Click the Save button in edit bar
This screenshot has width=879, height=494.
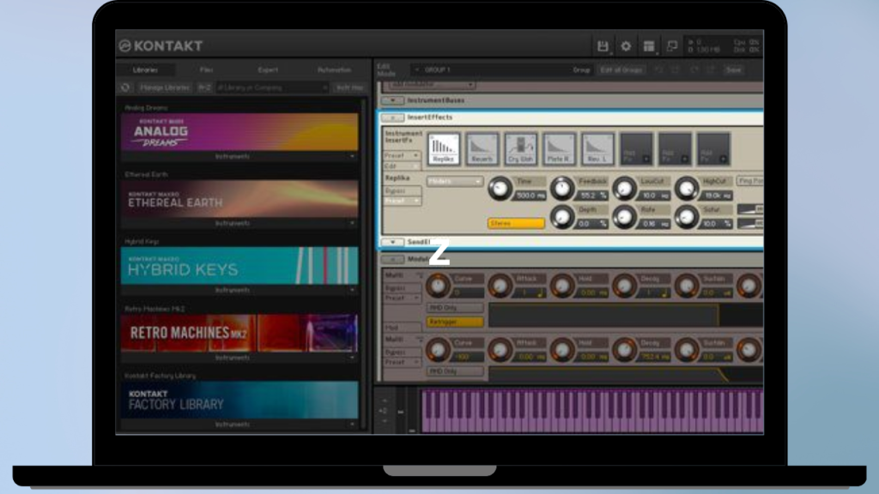(x=734, y=70)
